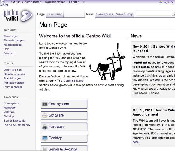Open the Page tab

pyautogui.click(x=41, y=14)
